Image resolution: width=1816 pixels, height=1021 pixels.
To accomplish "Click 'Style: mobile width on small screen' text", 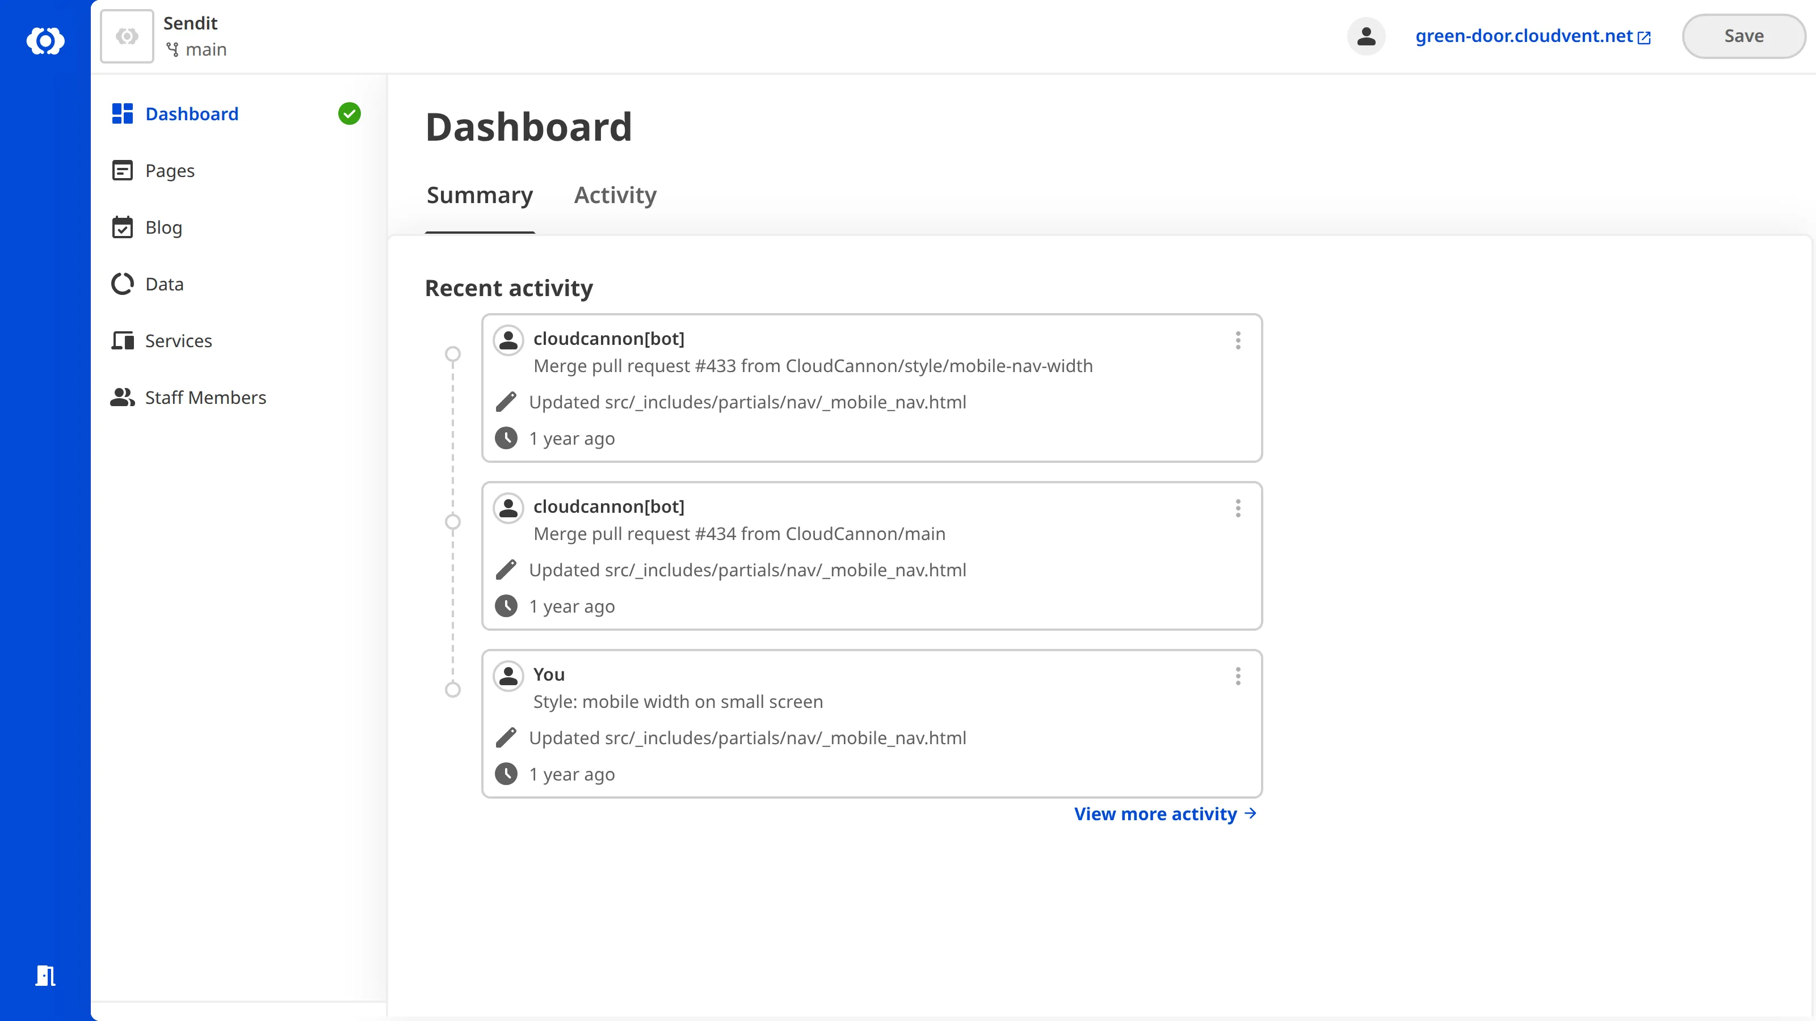I will (678, 702).
